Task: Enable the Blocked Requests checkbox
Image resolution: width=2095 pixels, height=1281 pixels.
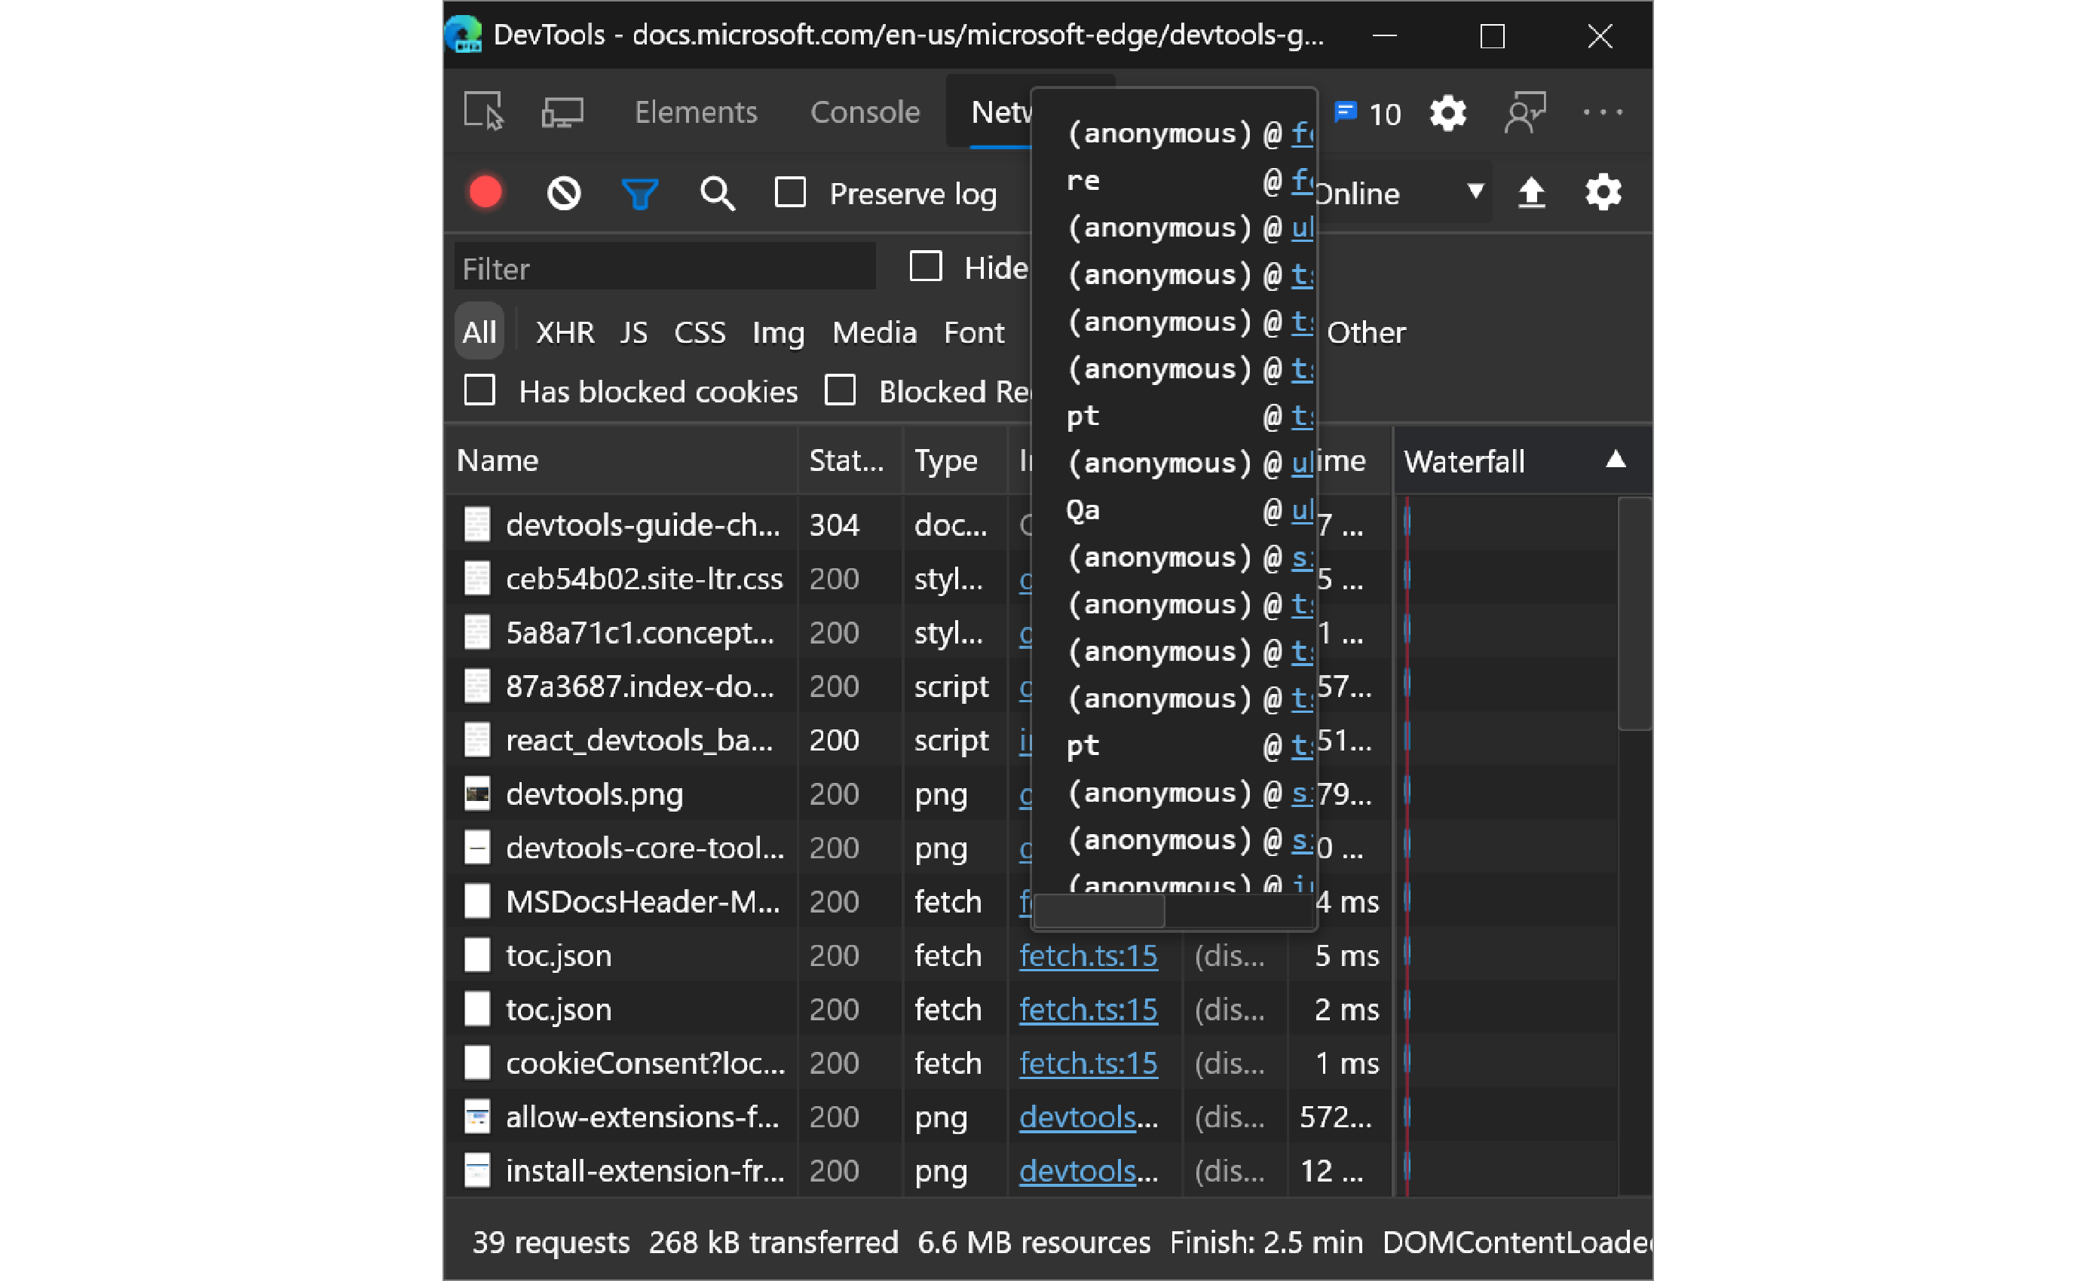Action: click(840, 390)
